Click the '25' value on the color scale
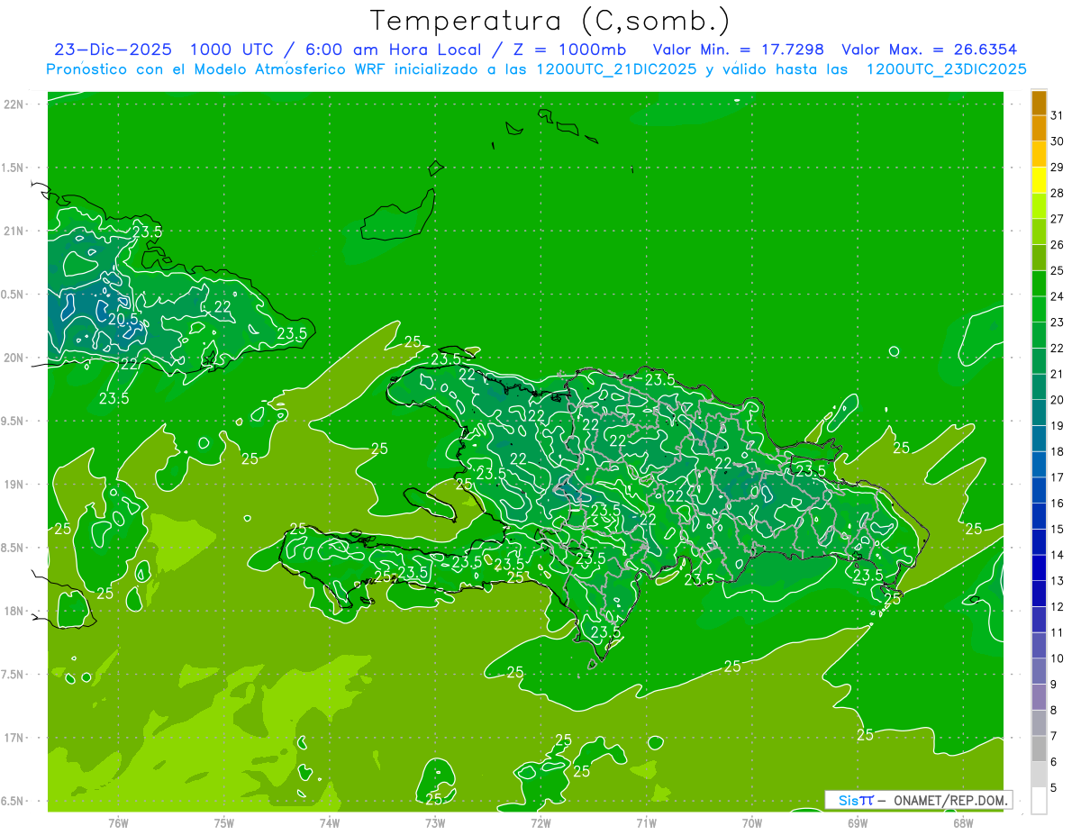This screenshot has width=1081, height=835. pyautogui.click(x=1058, y=270)
